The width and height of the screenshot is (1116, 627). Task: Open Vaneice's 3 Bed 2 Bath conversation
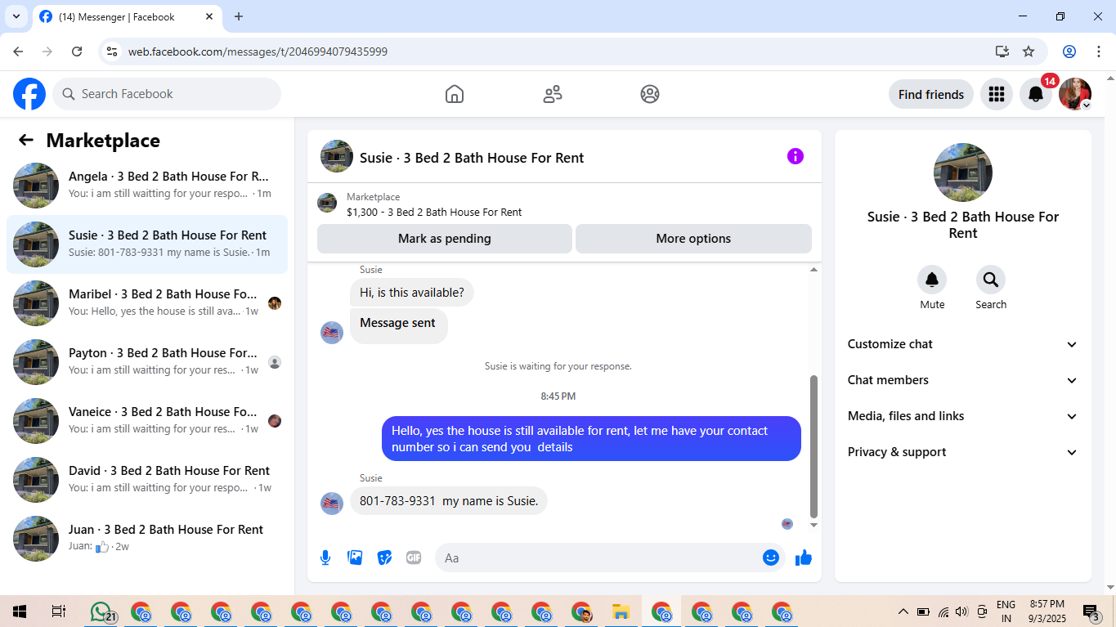pyautogui.click(x=147, y=421)
